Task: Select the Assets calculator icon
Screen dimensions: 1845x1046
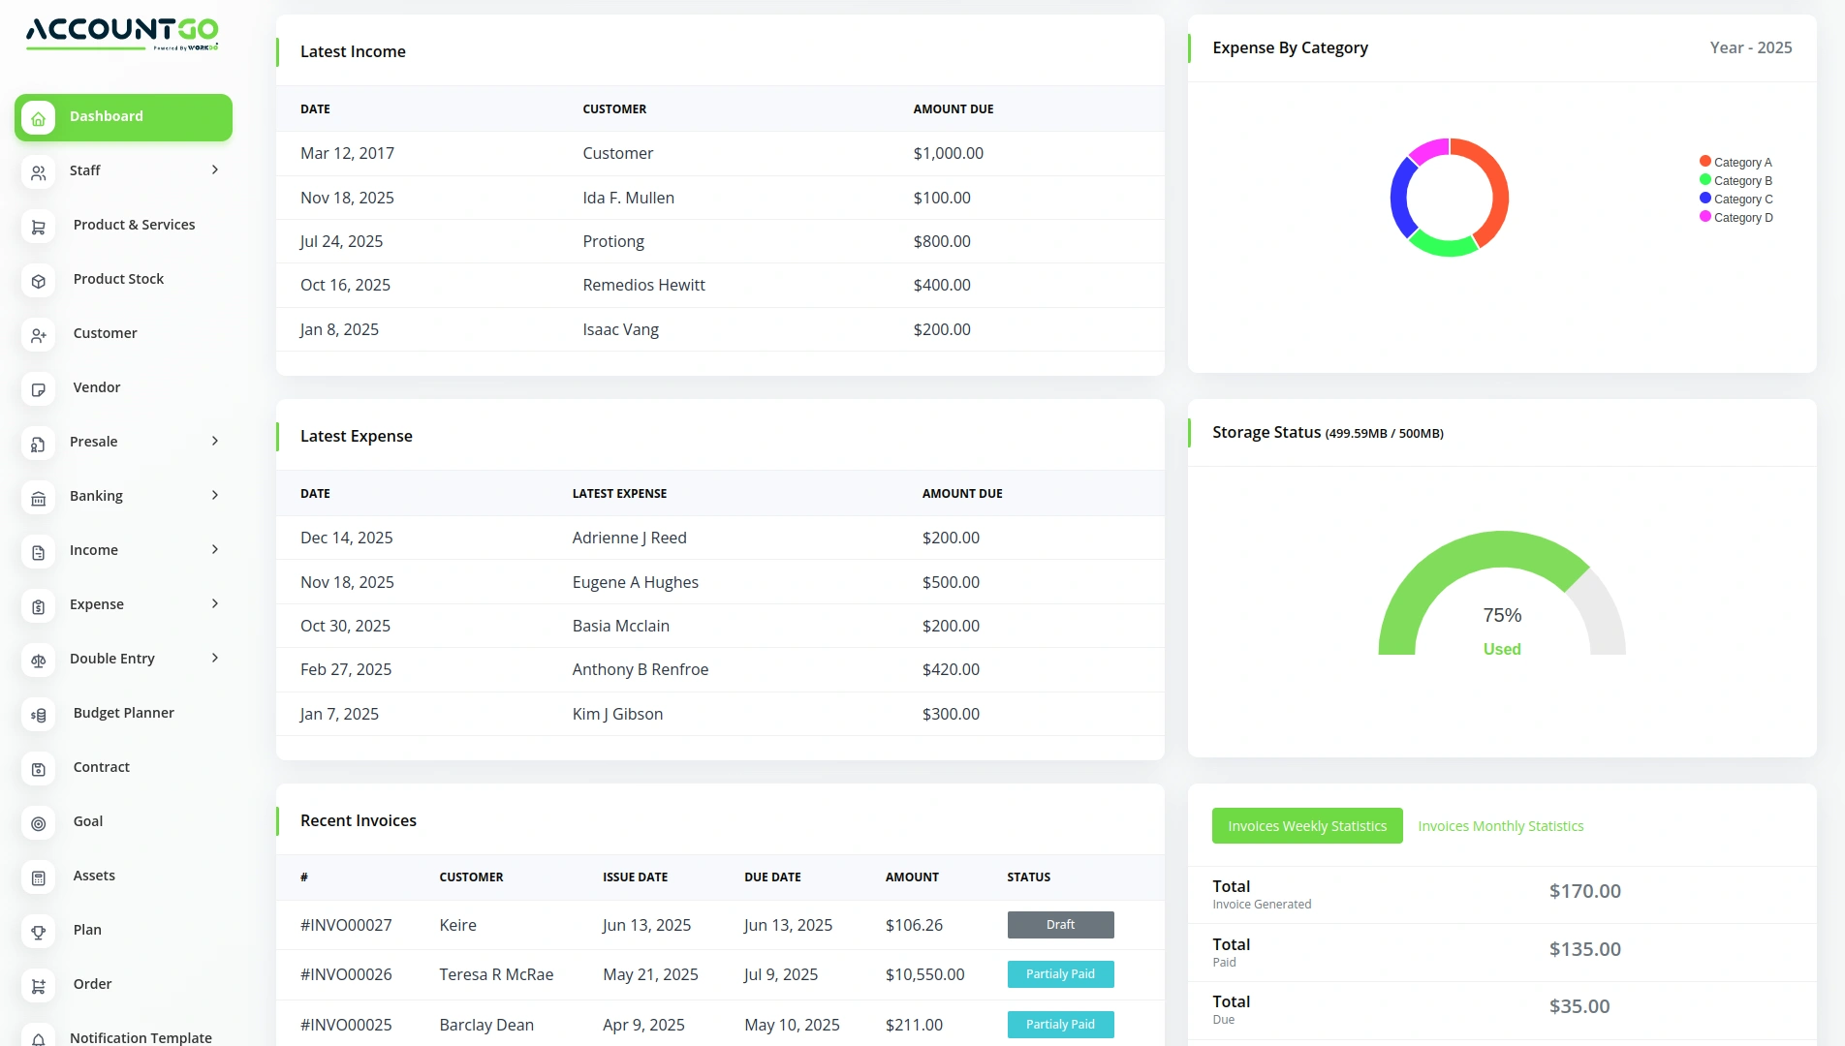Action: 38,877
